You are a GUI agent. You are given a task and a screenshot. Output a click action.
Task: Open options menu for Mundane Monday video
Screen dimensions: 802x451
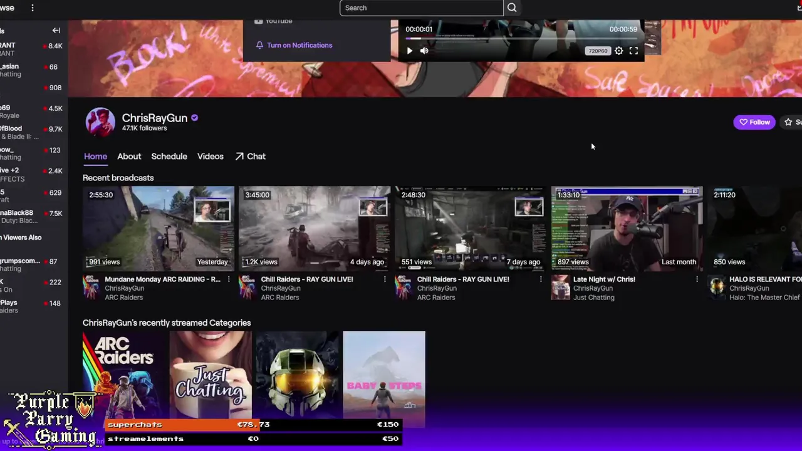click(229, 279)
